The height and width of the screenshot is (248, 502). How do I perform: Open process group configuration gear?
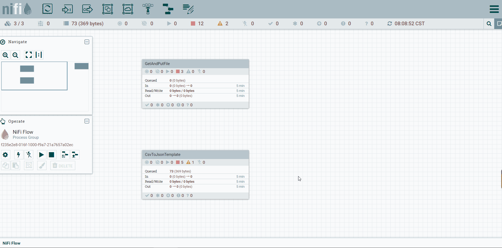pos(5,155)
